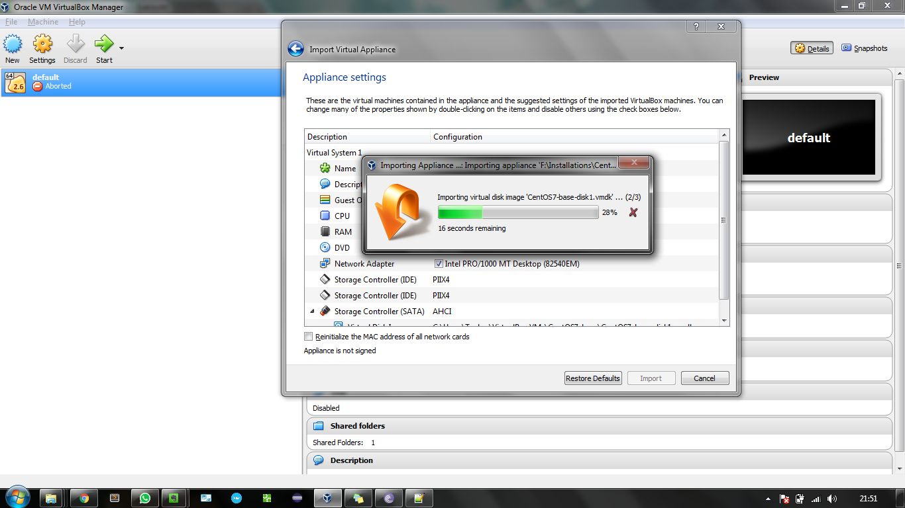The image size is (905, 508).
Task: Click the back arrow in Import Virtual Appliance
Action: 295,49
